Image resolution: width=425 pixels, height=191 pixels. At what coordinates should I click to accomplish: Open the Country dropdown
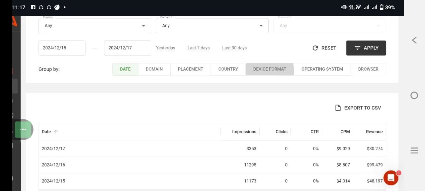click(x=95, y=26)
